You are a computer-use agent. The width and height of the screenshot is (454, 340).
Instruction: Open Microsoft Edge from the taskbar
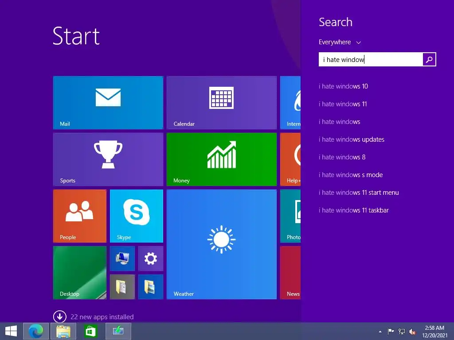(36, 331)
